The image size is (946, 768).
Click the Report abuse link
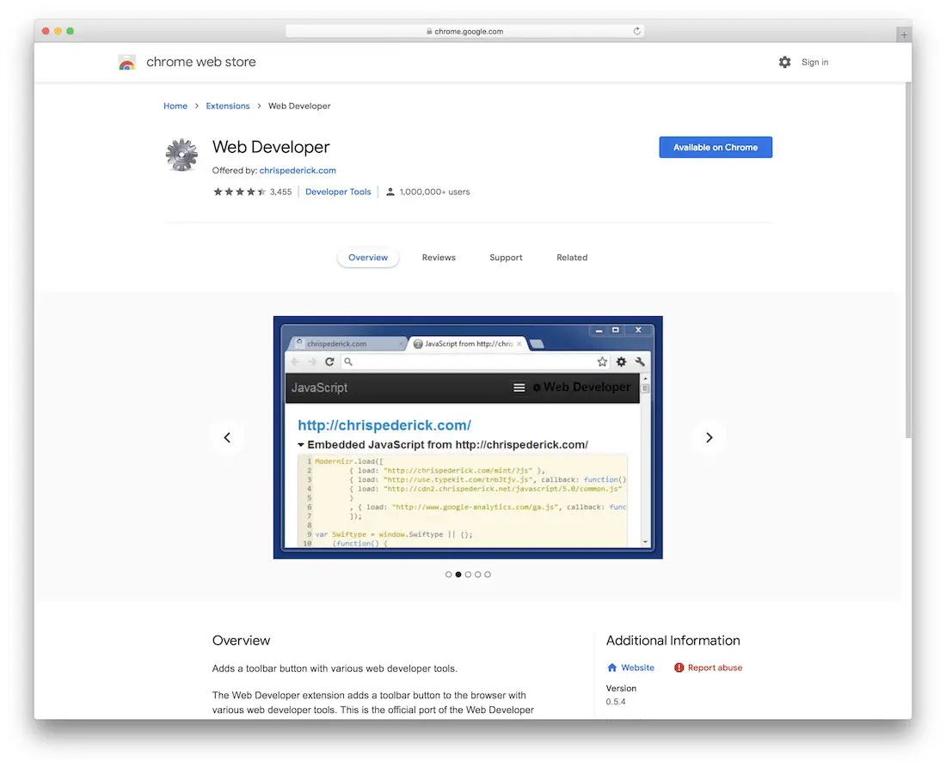715,667
